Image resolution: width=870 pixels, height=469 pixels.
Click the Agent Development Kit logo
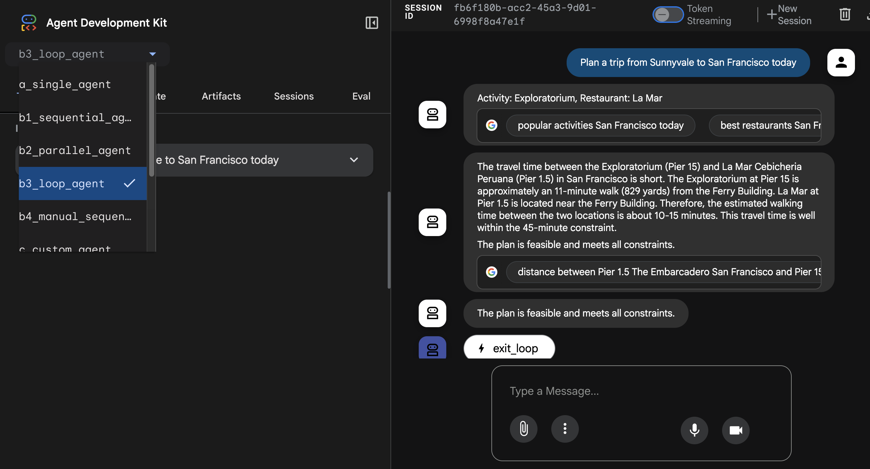click(x=29, y=23)
